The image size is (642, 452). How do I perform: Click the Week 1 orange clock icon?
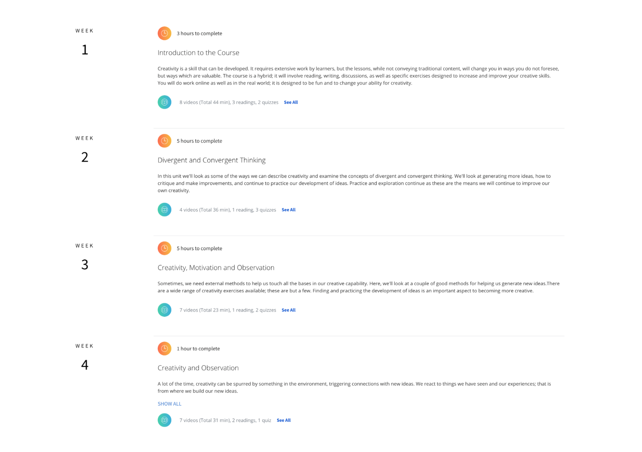[x=164, y=33]
